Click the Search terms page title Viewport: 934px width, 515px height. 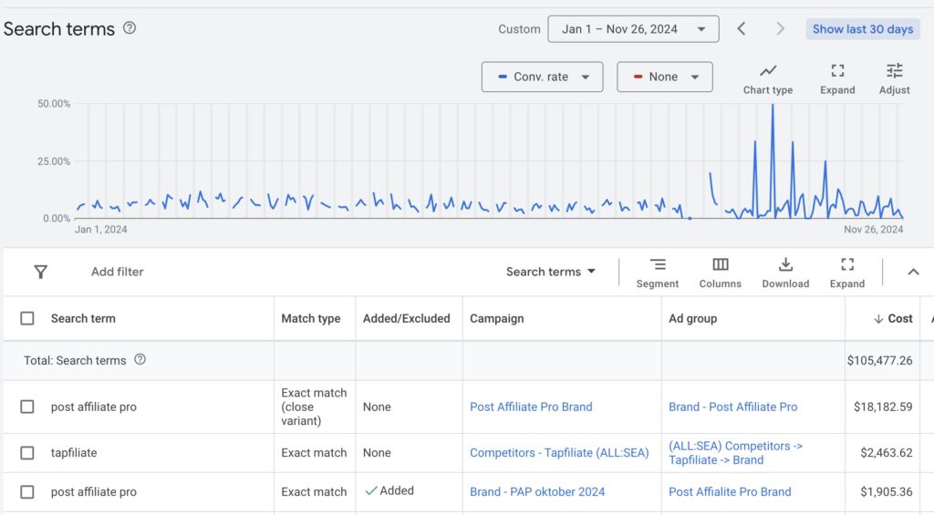coord(59,28)
